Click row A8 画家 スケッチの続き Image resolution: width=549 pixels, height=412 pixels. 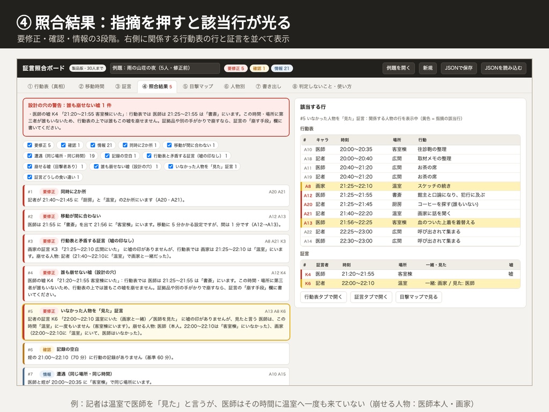coord(410,186)
